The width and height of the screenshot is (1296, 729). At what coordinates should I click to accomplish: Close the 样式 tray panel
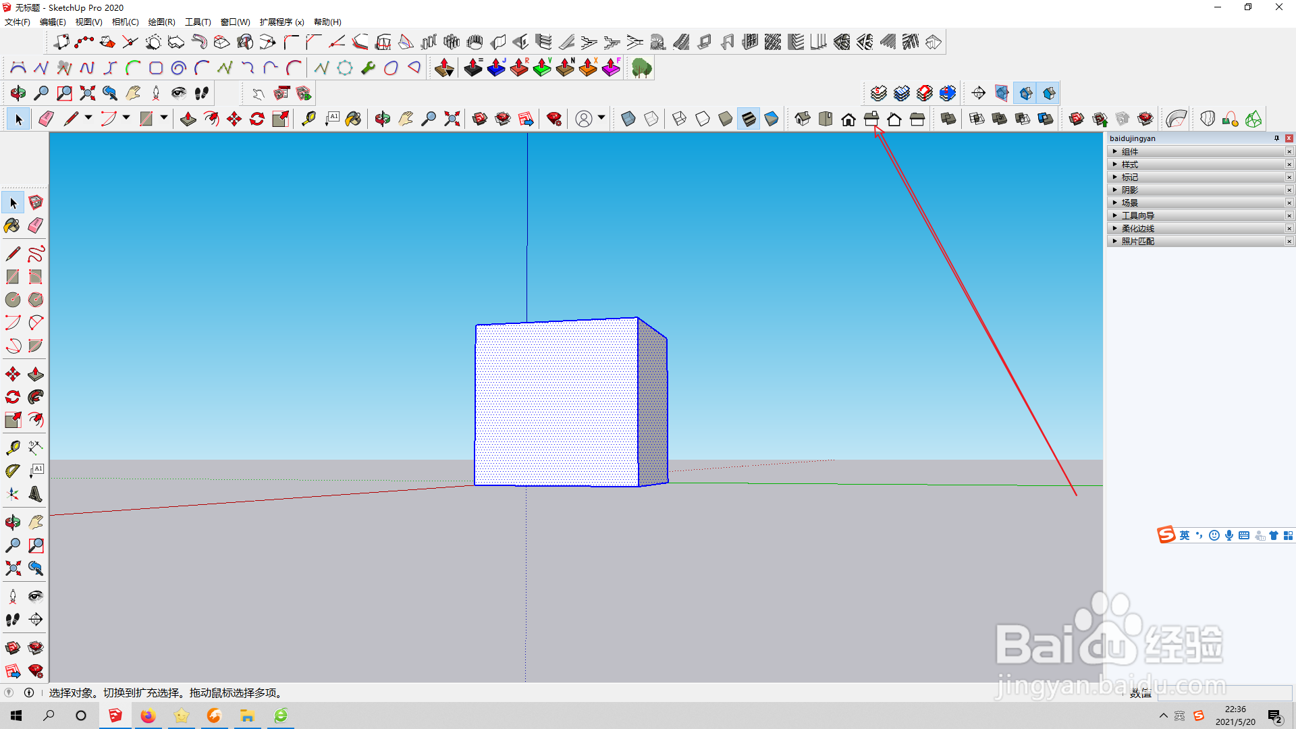click(x=1289, y=164)
